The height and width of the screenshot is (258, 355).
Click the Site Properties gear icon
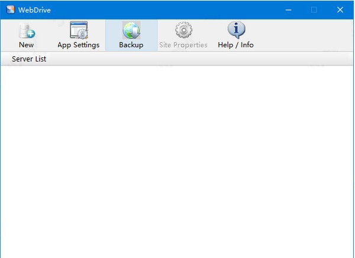183,30
